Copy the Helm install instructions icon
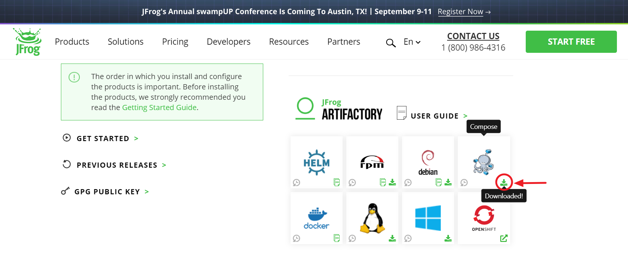The width and height of the screenshot is (628, 270). [336, 182]
